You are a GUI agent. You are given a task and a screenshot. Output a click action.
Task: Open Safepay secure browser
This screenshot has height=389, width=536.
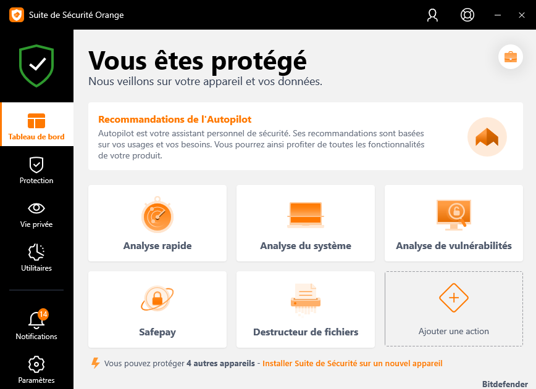157,309
